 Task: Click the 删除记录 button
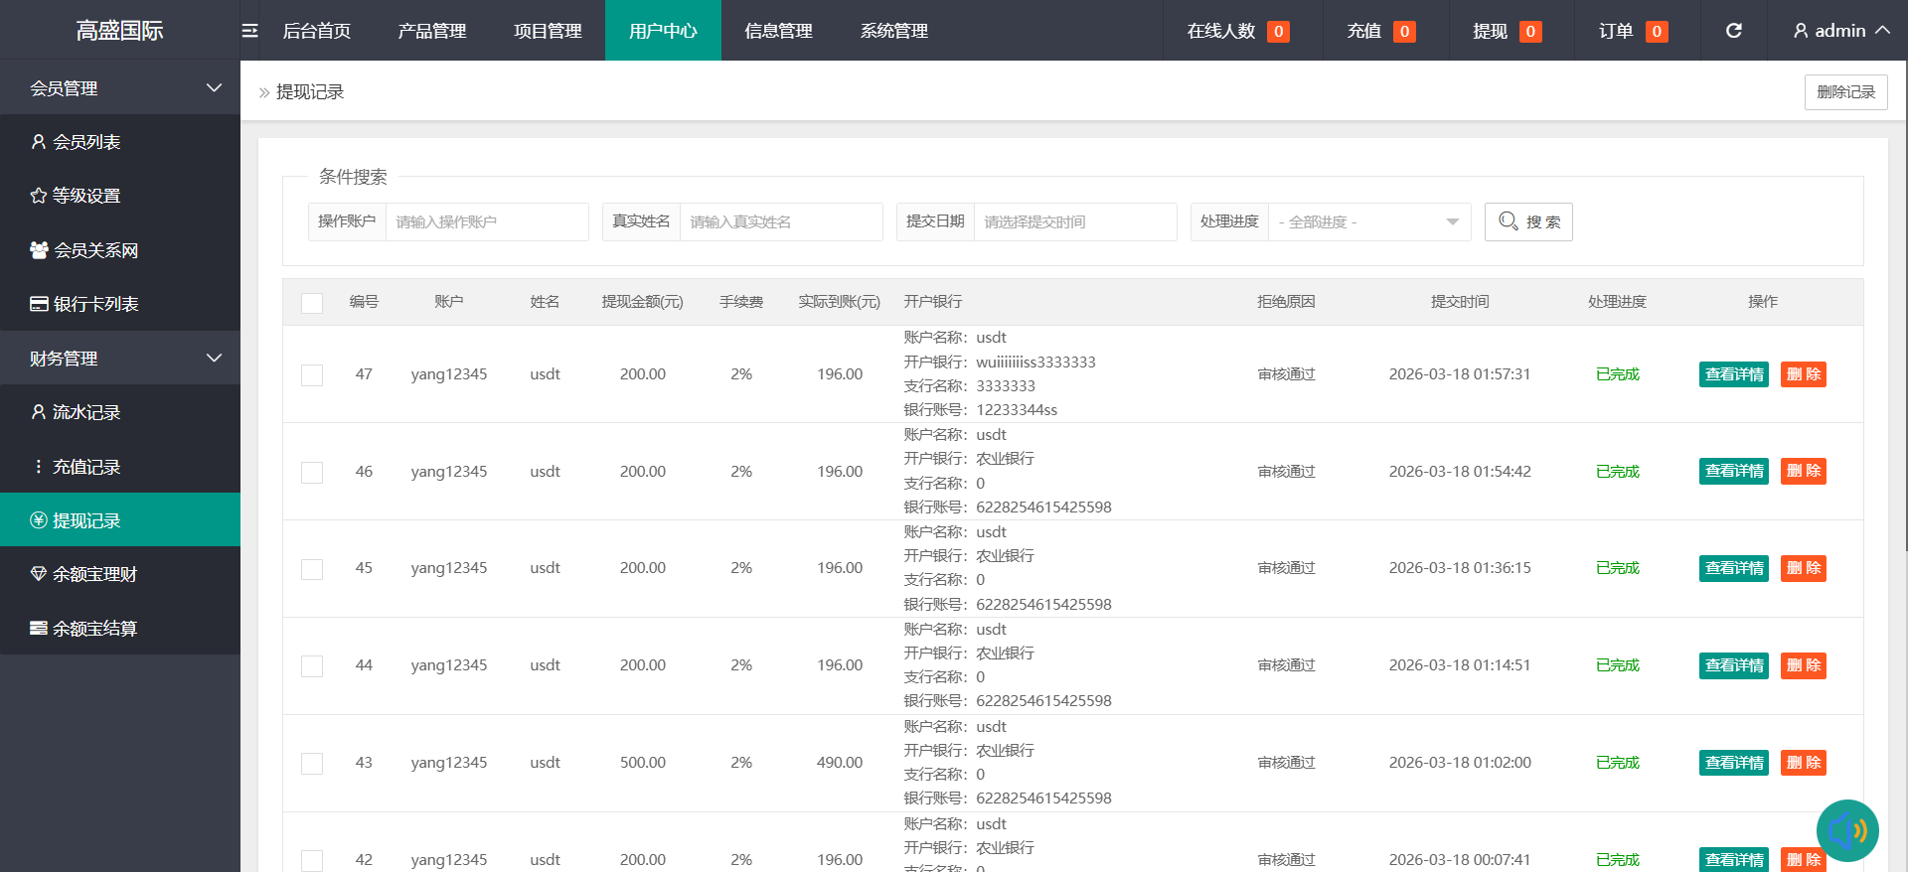click(x=1845, y=92)
